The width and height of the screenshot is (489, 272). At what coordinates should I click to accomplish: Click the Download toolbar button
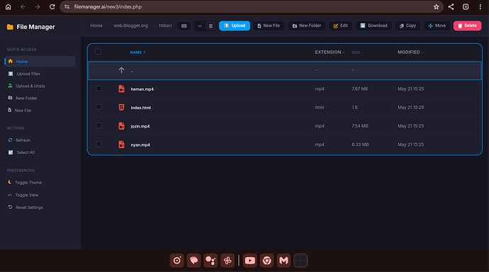[x=373, y=25]
